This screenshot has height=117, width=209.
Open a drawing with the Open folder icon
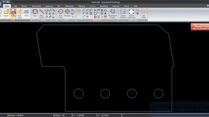click(6, 12)
